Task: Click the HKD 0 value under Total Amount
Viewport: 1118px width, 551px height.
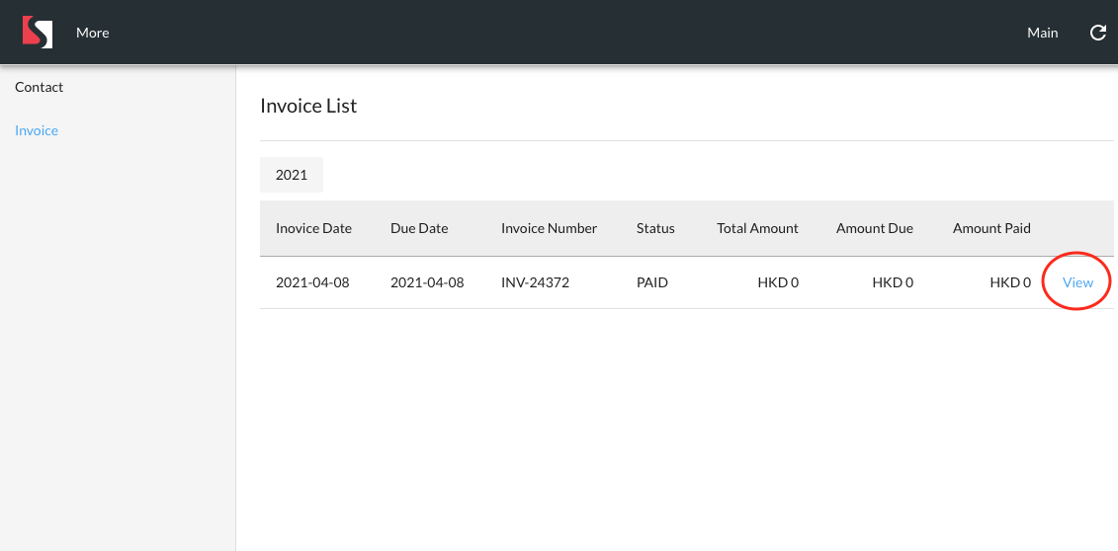Action: pos(778,282)
